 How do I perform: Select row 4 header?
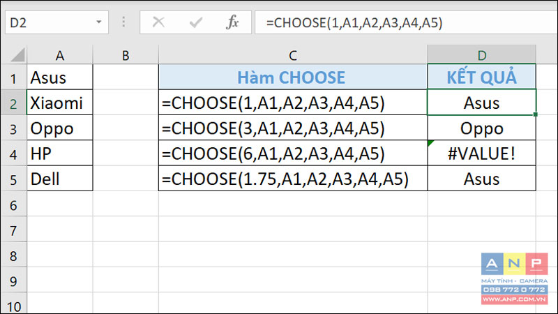point(13,154)
